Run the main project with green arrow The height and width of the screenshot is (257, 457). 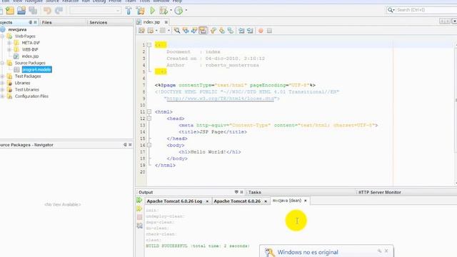pos(152,11)
